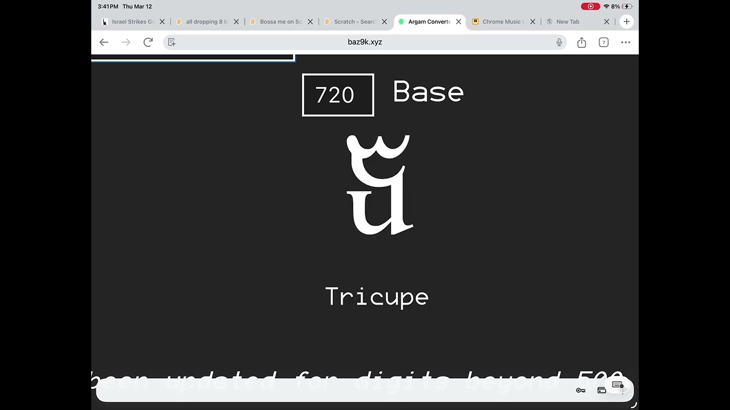
Task: Focus the baz9k.xyz address bar
Action: 365,42
